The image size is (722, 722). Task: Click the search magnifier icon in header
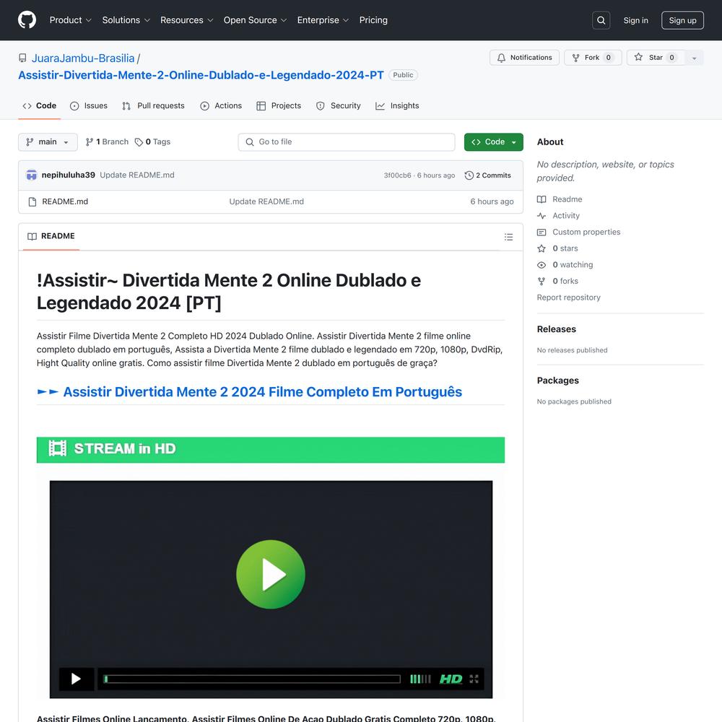pos(601,20)
